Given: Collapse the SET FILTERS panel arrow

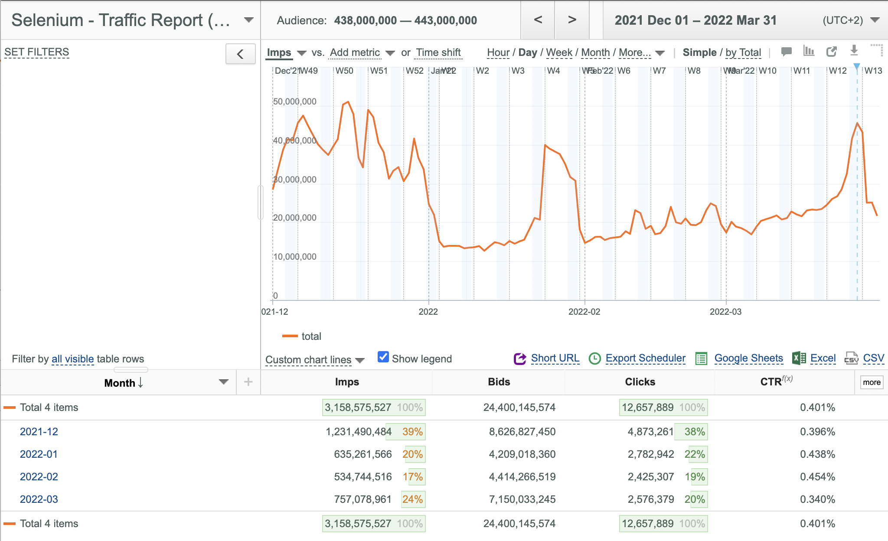Looking at the screenshot, I should pyautogui.click(x=240, y=54).
